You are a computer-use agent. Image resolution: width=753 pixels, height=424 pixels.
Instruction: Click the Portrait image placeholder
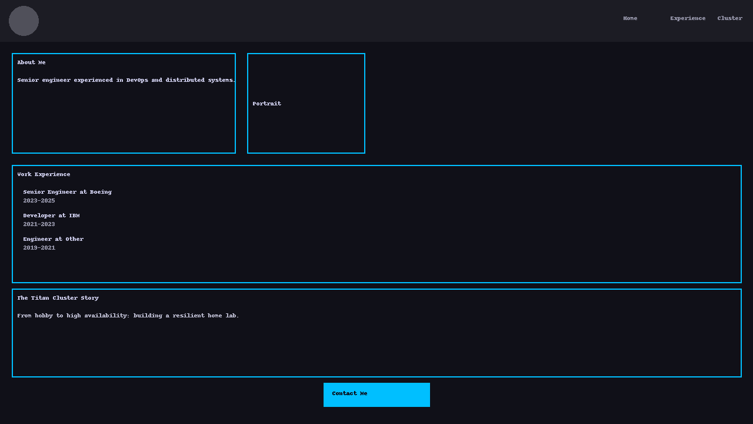coord(306,104)
